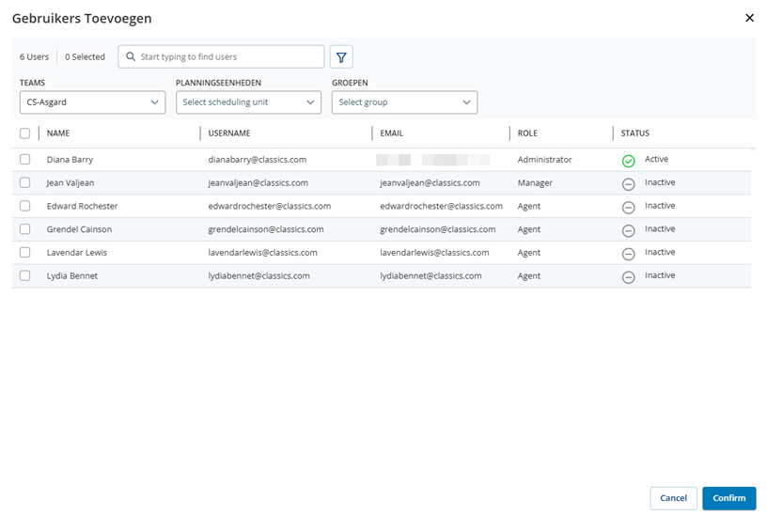The width and height of the screenshot is (767, 531).
Task: Click Edward Rochester's Inactive status icon
Action: point(629,207)
